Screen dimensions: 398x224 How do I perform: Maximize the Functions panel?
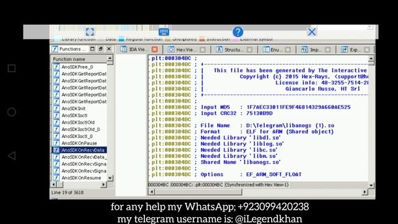tap(93, 49)
